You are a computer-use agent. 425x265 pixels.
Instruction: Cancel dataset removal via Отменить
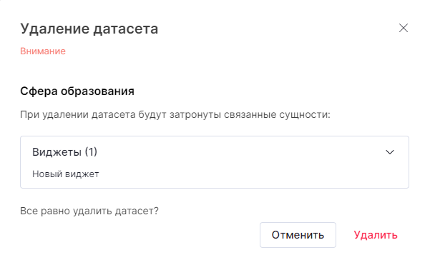pyautogui.click(x=298, y=235)
